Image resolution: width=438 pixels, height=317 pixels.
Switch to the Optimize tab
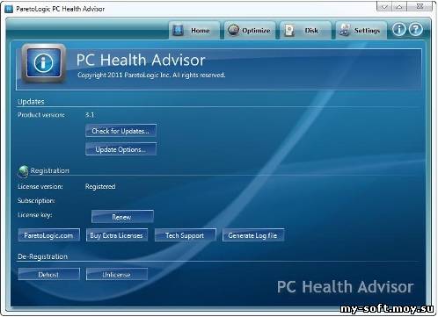[250, 31]
